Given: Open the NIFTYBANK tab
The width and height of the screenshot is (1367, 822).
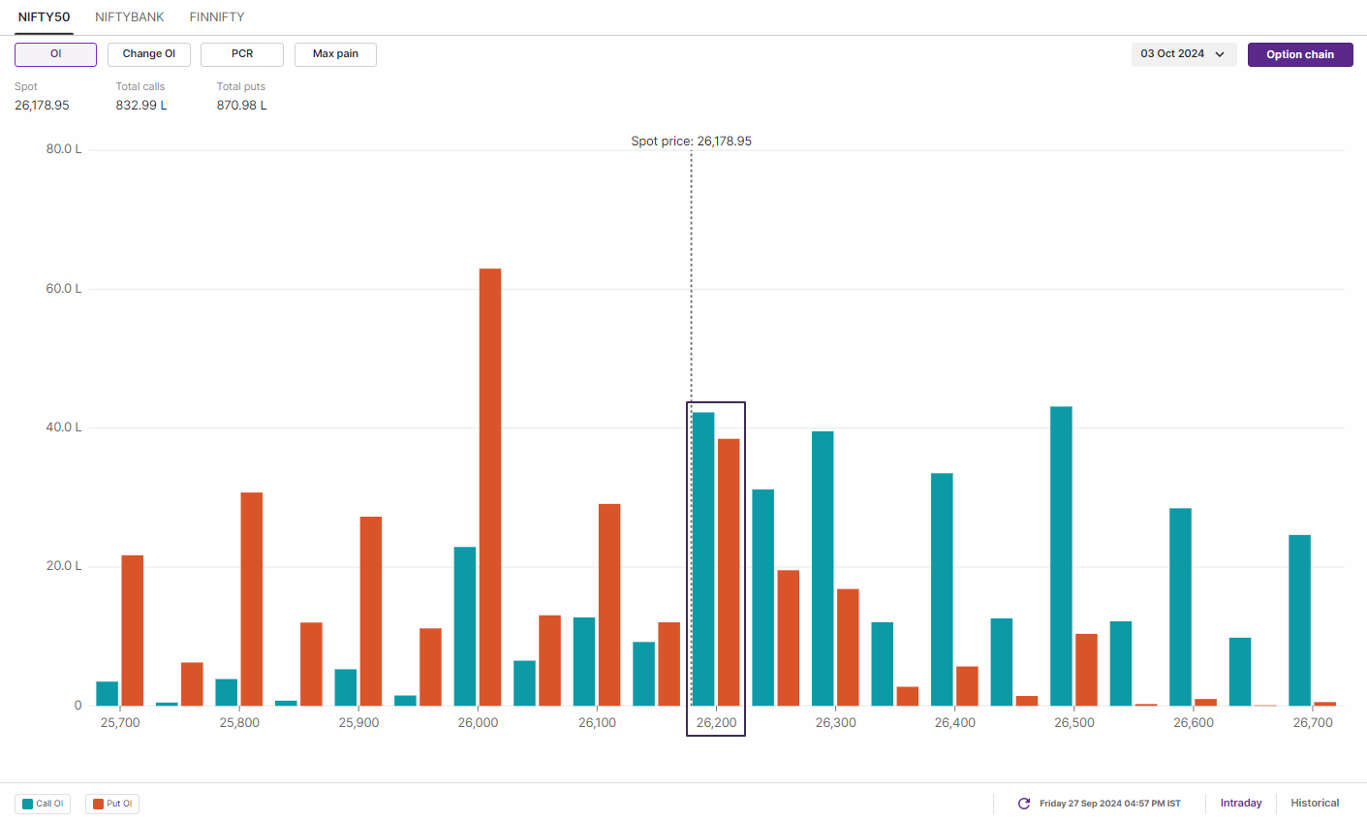Looking at the screenshot, I should 130,16.
